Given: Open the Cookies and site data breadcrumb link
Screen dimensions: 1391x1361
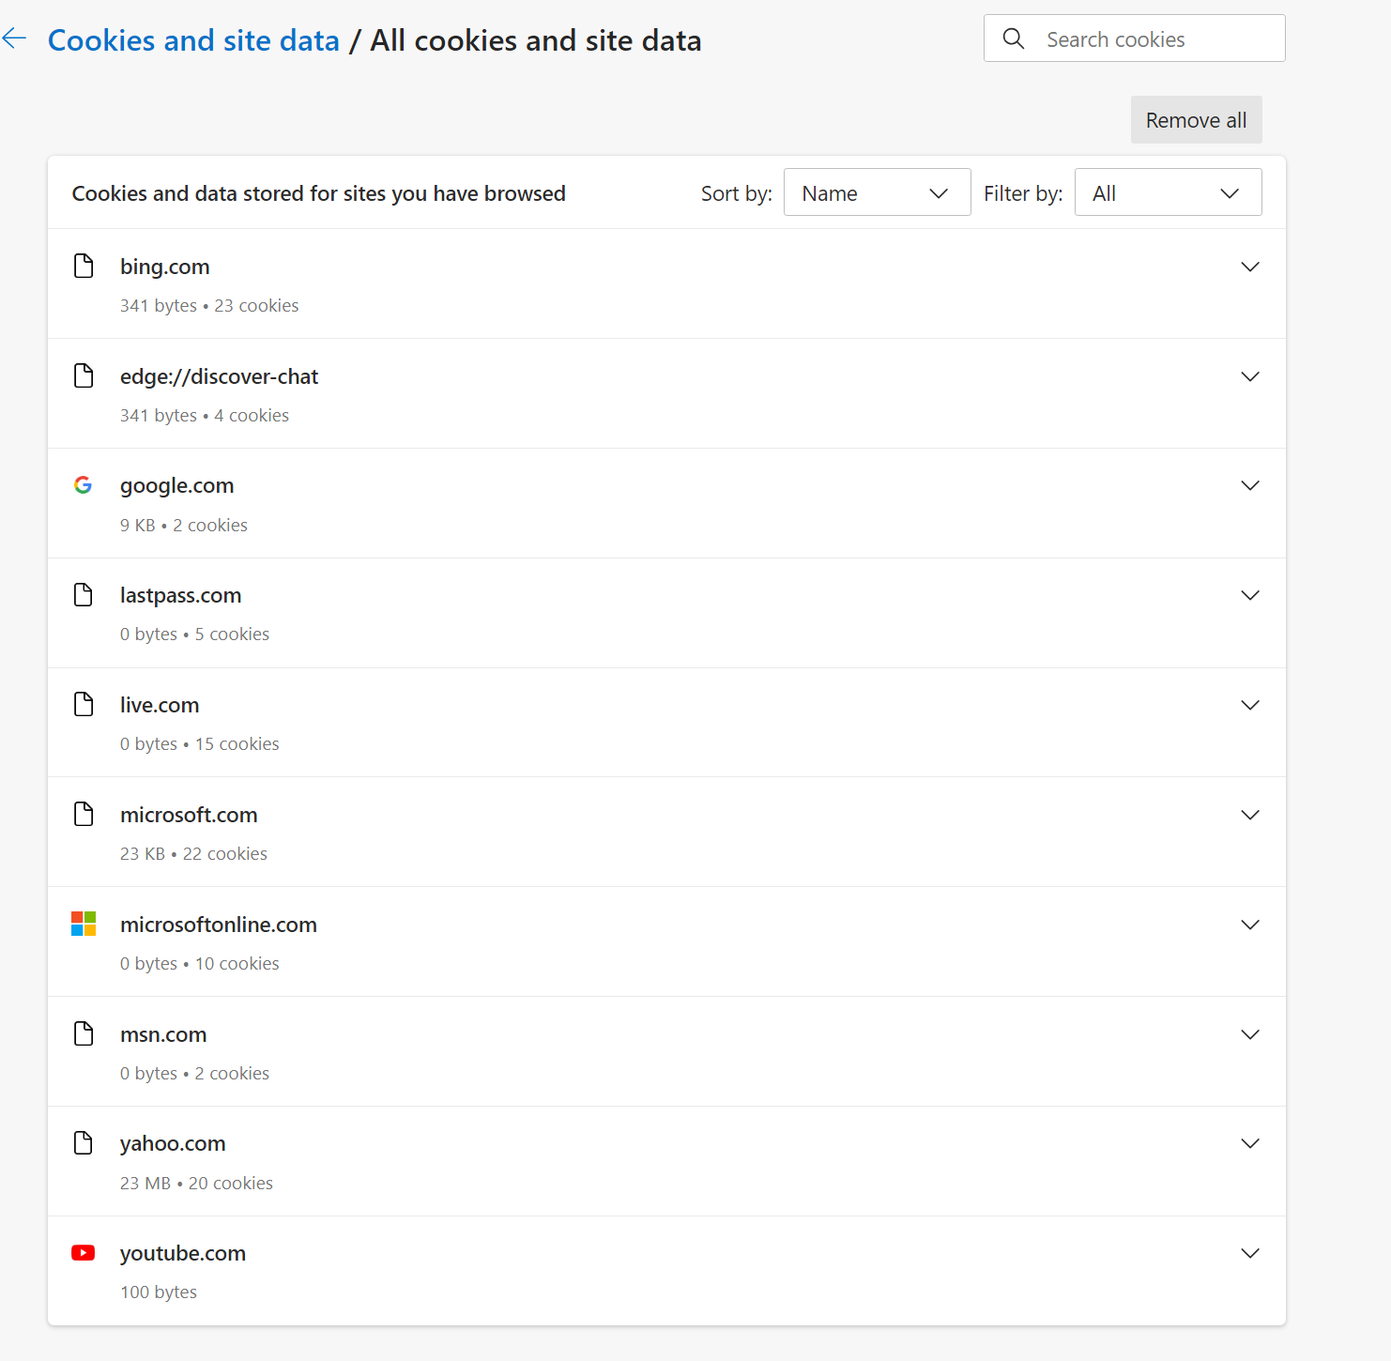Looking at the screenshot, I should pyautogui.click(x=193, y=40).
